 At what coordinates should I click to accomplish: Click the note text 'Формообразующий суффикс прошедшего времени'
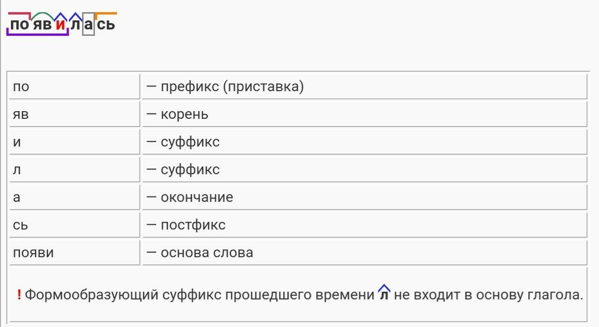coord(200,295)
